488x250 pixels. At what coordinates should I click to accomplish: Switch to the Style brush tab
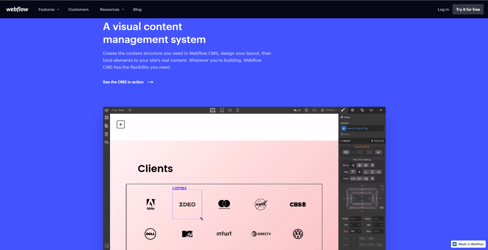coord(343,110)
